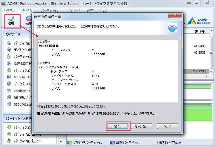Click the first パーティション wizard icon in the sidebar
This screenshot has width=215, height=147.
pyautogui.click(x=9, y=43)
